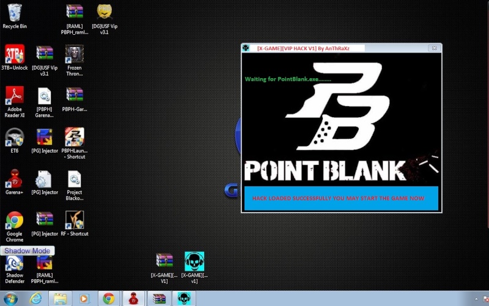This screenshot has width=489, height=306.
Task: Launch Internet Explorer from the taskbar
Action: pos(35,299)
